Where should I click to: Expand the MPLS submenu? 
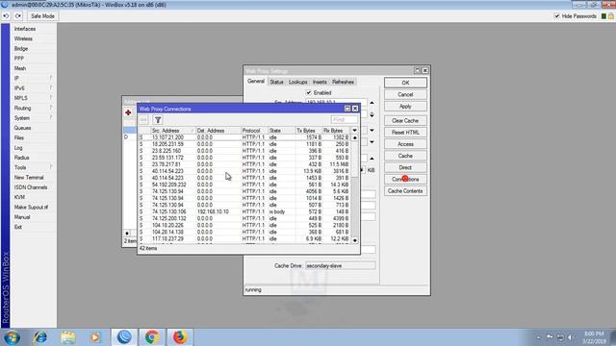pyautogui.click(x=33, y=98)
